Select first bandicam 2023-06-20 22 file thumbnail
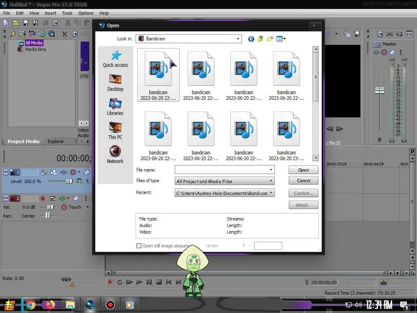This screenshot has height=313, width=417. (158, 75)
